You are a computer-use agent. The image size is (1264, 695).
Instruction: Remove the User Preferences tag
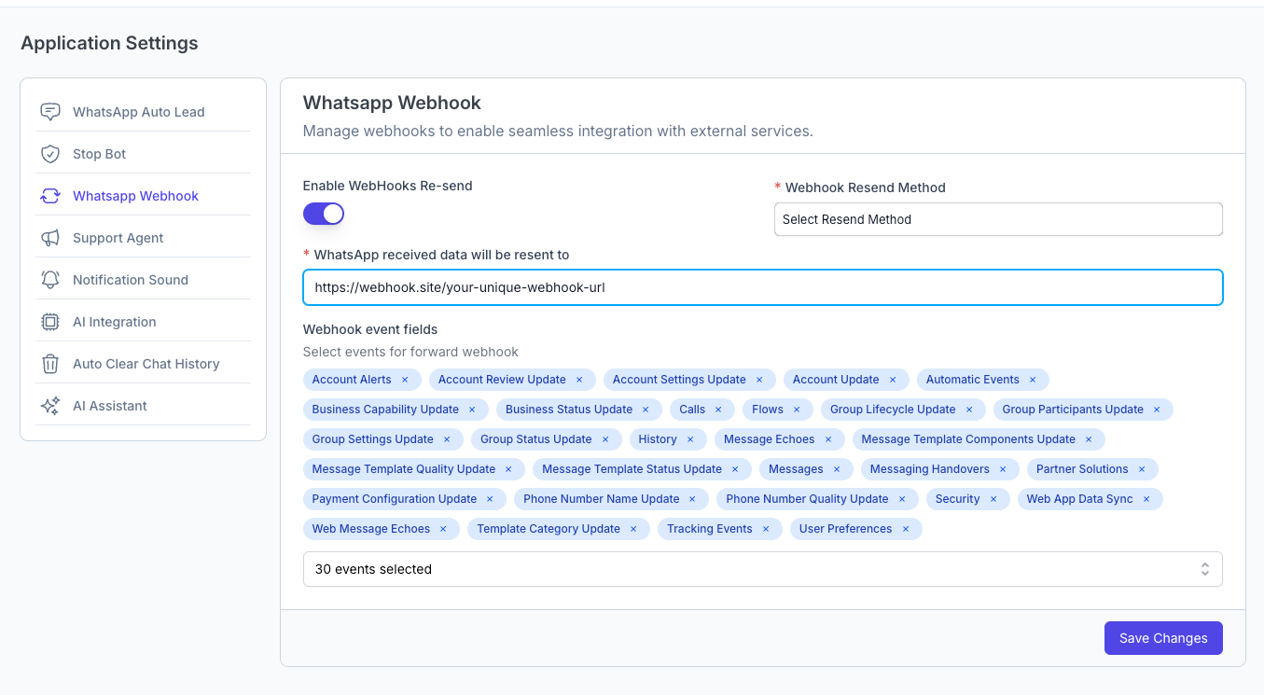(x=906, y=529)
